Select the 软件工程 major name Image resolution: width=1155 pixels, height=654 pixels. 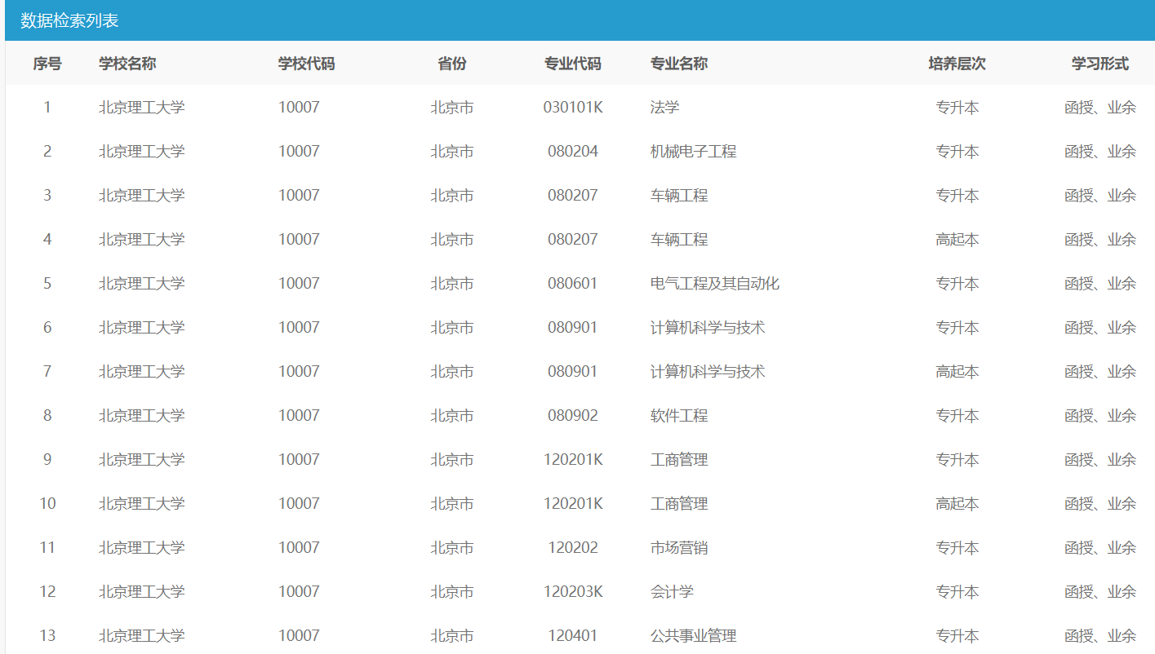pos(679,415)
